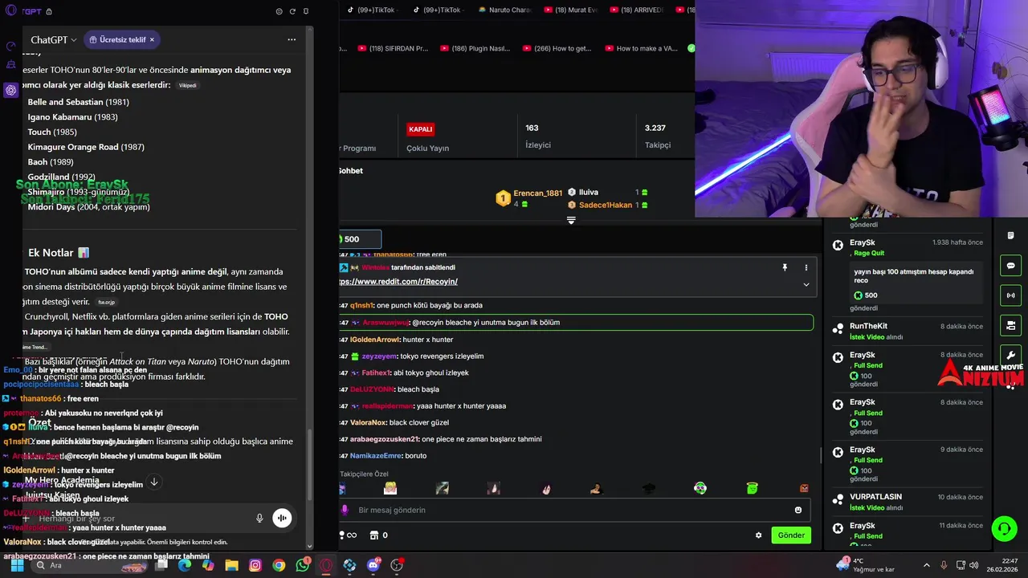Switch to the (18) ARRIVED browser tab
1028x578 pixels.
coord(636,10)
